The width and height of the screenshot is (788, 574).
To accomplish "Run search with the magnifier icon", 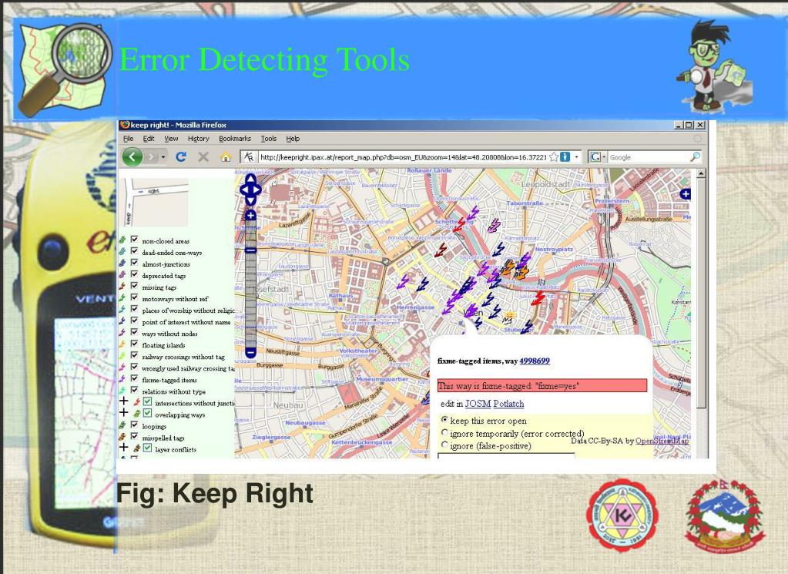I will tap(695, 157).
